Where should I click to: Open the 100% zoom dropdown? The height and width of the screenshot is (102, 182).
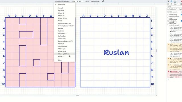(87, 1)
